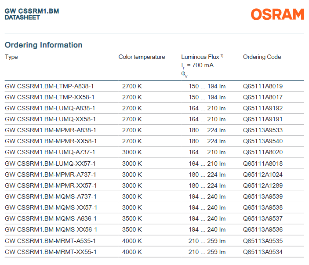Screen dimensions: 309x265
Task: Select type GW CSSRM1.BM-MRMT-A535-1
Action: click(50, 241)
